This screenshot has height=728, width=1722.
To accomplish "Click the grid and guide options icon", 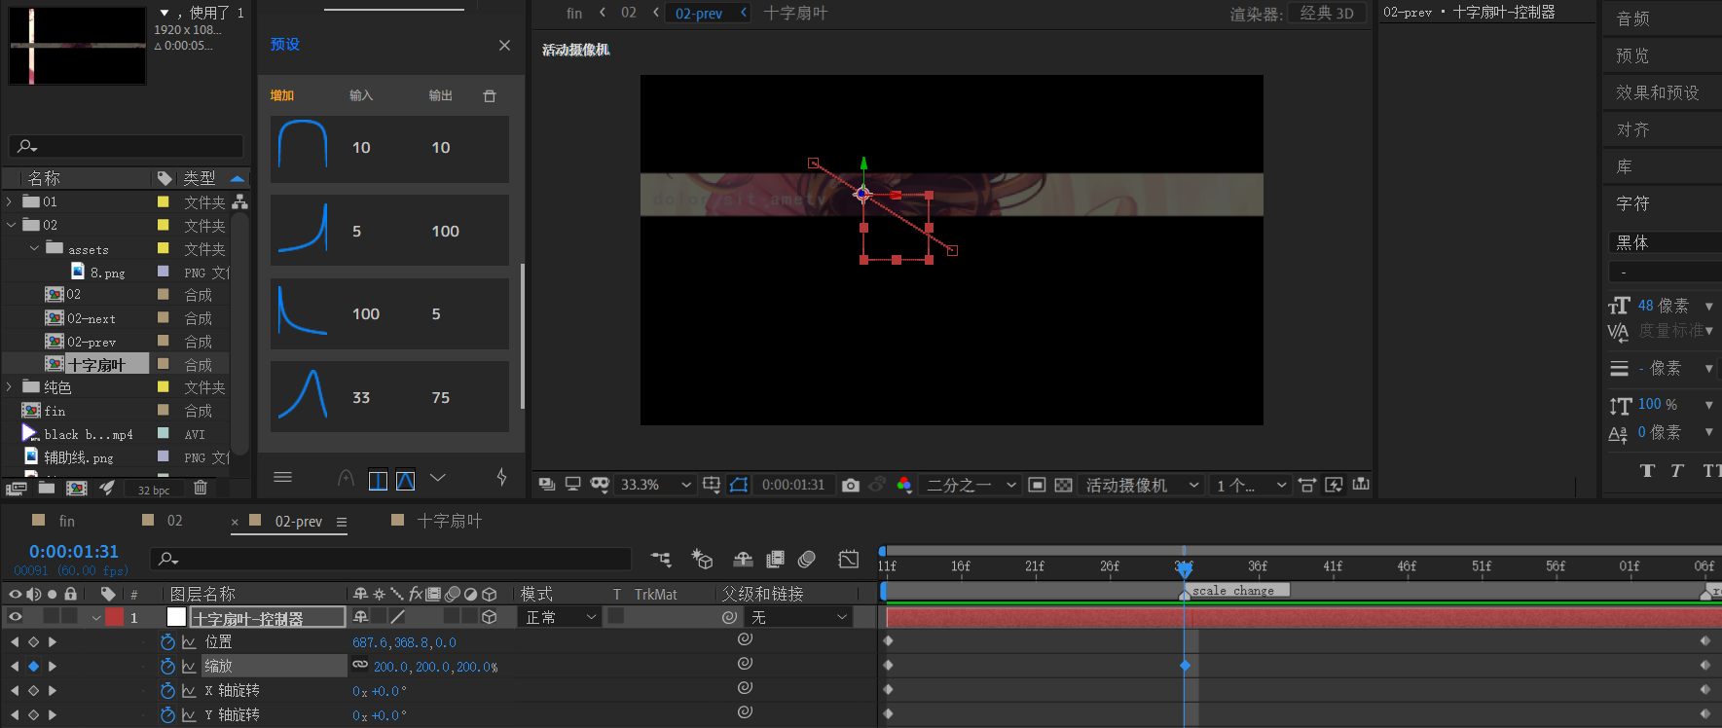I will [712, 485].
